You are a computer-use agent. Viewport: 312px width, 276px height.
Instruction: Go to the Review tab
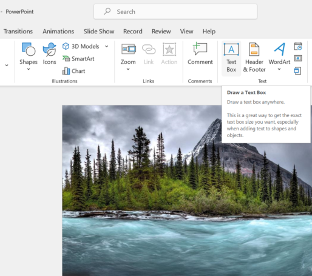point(161,32)
